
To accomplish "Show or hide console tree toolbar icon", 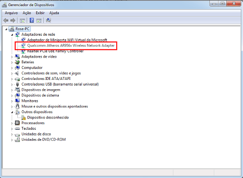I will [x=22, y=20].
